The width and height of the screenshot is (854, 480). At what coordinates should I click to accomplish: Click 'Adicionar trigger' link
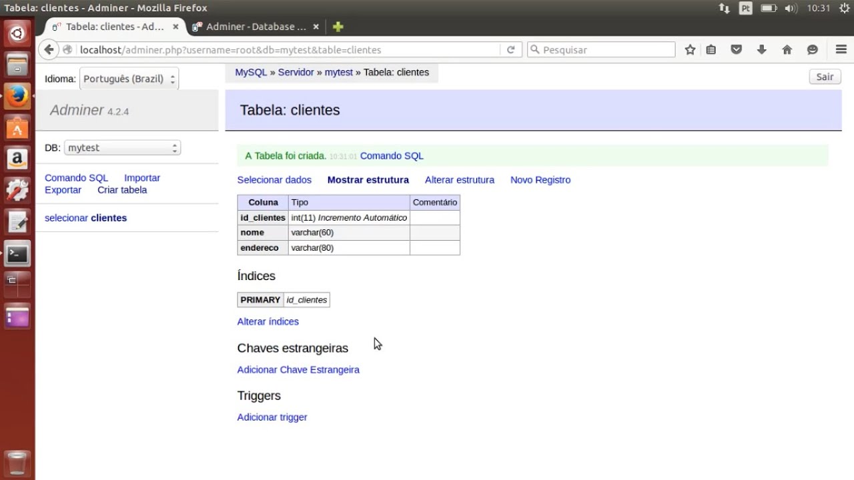(272, 417)
